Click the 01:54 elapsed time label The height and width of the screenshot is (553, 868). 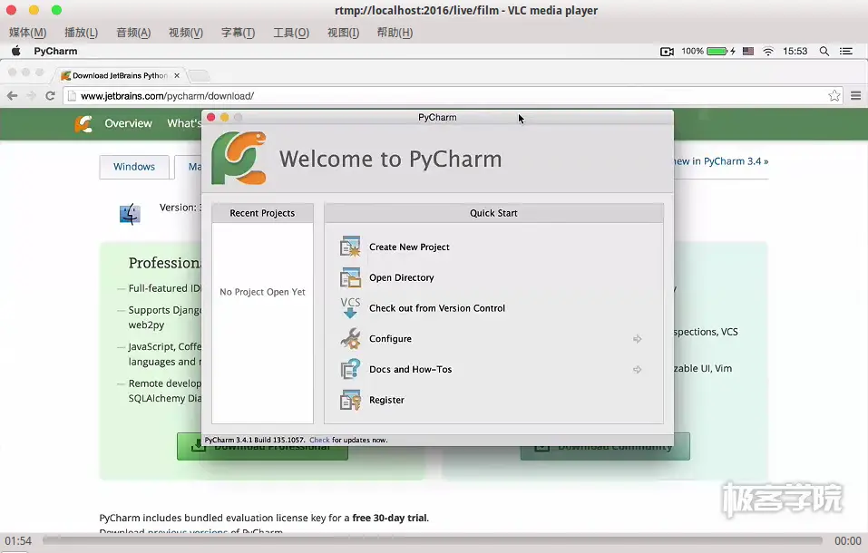click(18, 540)
